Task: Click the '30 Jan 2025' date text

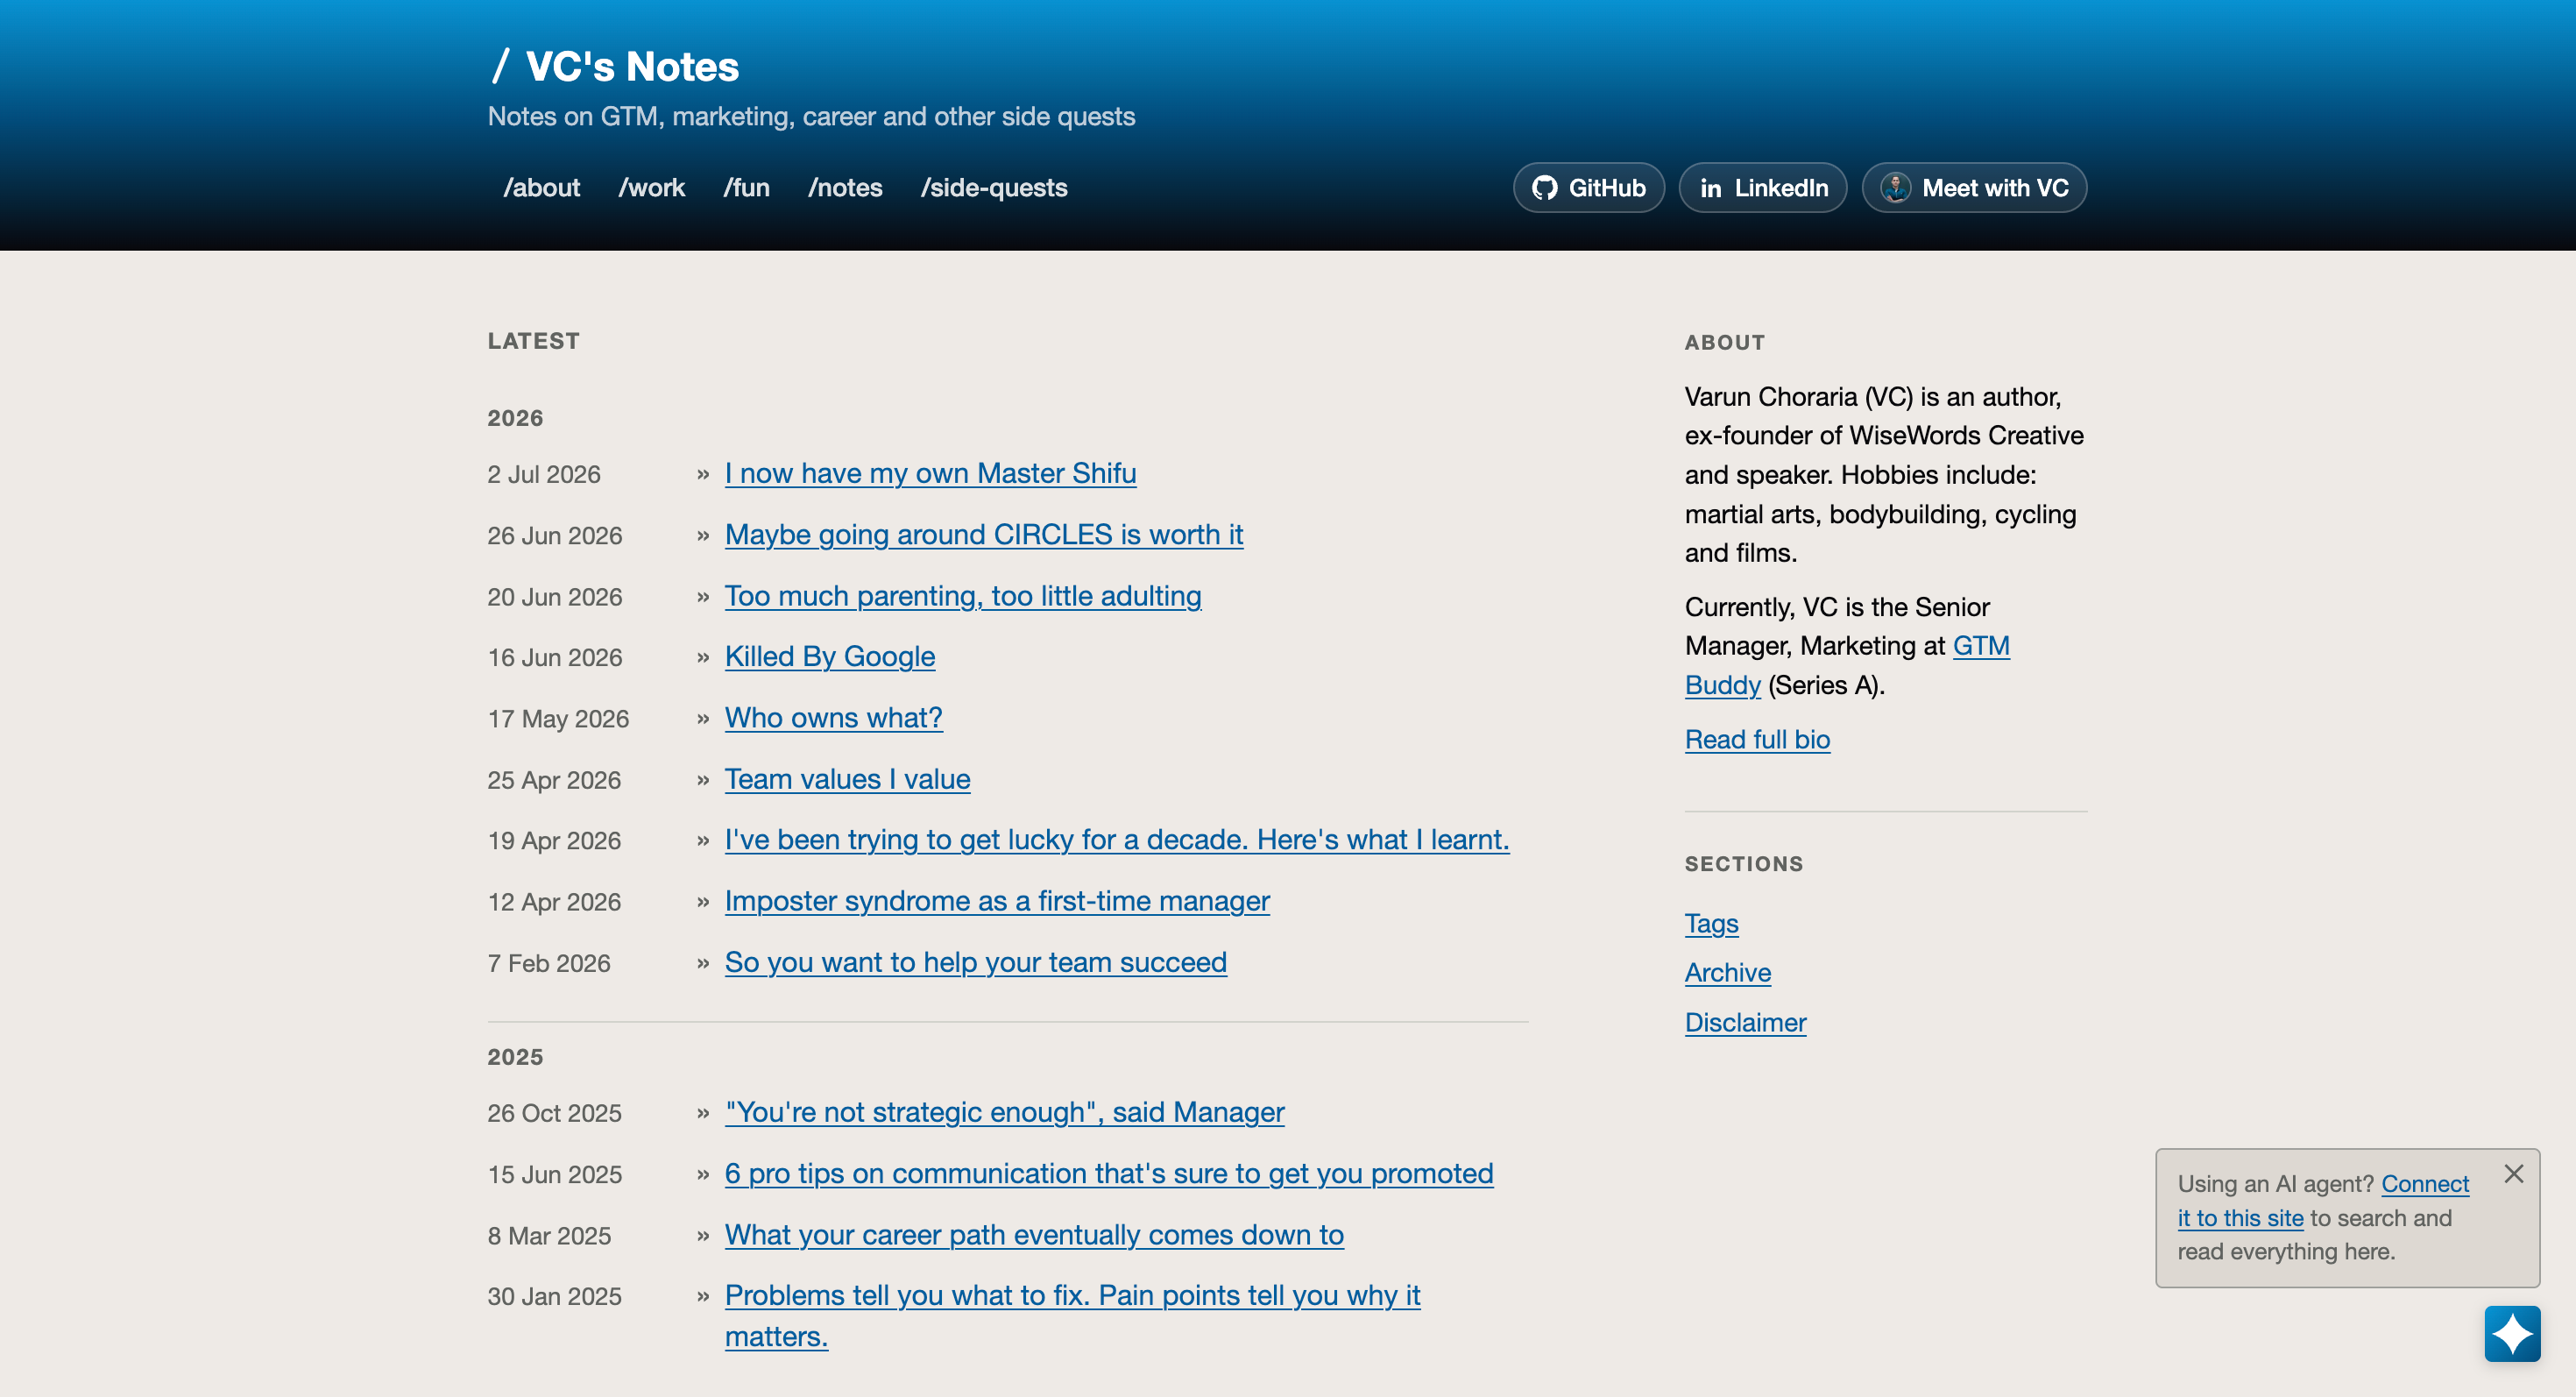Action: [x=554, y=1297]
